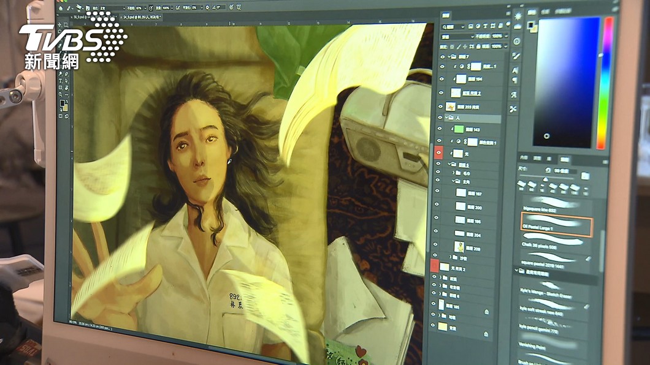Click the lock image pixels brush icon
650x365 pixels.
click(x=459, y=47)
